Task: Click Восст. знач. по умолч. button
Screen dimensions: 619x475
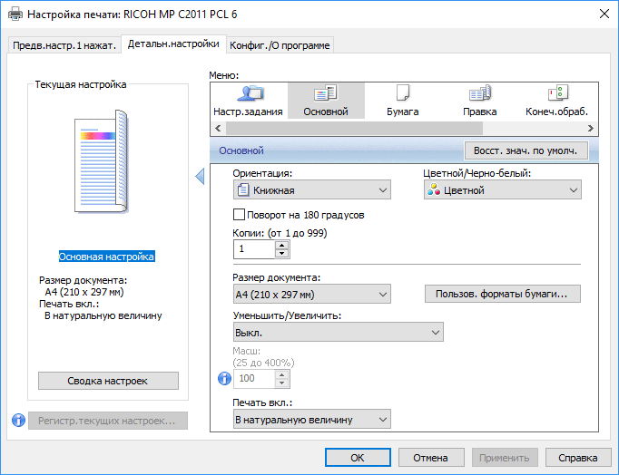Action: click(x=526, y=150)
